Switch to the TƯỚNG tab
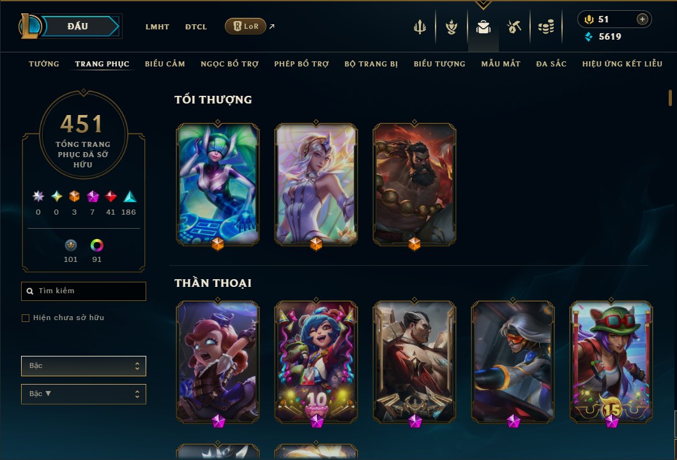The width and height of the screenshot is (677, 460). pos(44,64)
